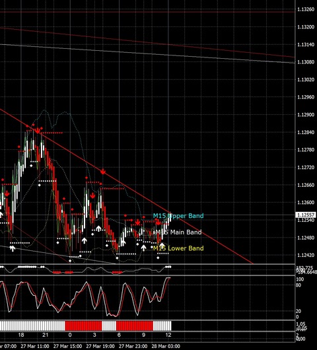The width and height of the screenshot is (317, 350).
Task: Click the 1.12480 price level on the axis
Action: pyautogui.click(x=306, y=238)
